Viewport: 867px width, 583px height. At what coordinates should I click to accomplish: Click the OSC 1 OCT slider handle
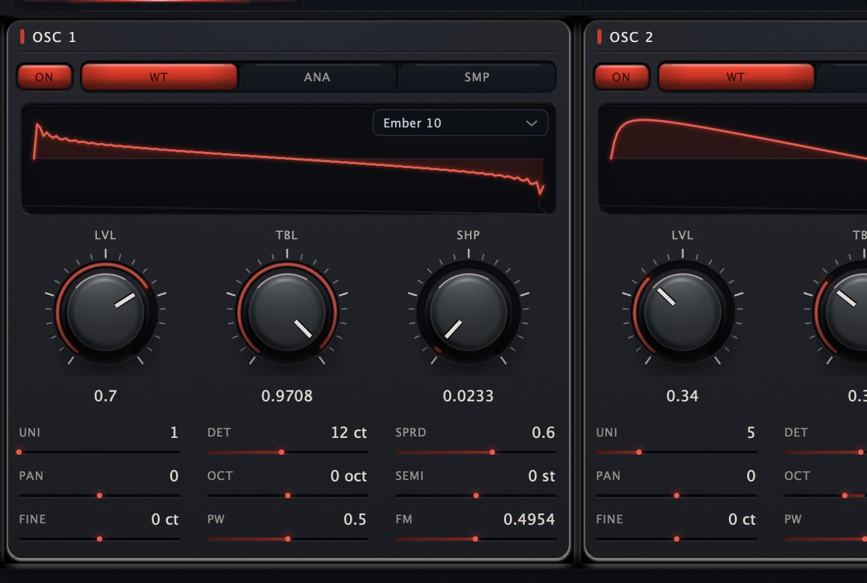point(288,496)
